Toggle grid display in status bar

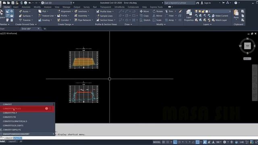pyautogui.click(x=163, y=142)
